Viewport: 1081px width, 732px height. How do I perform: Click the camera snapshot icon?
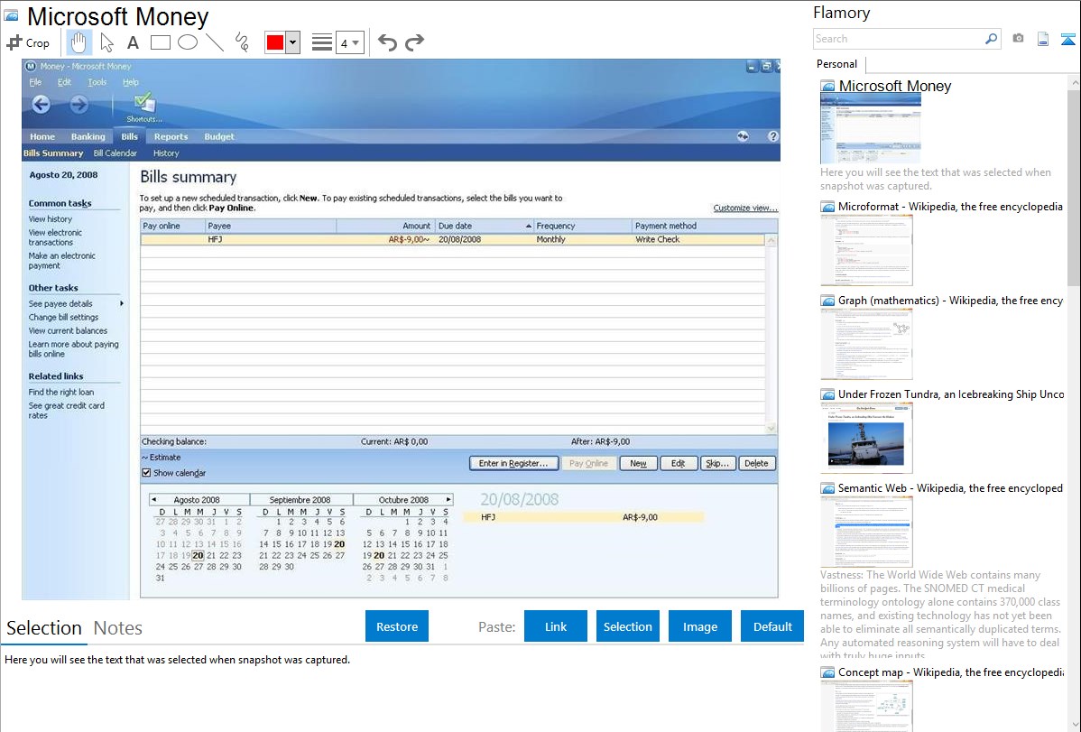click(x=1018, y=39)
